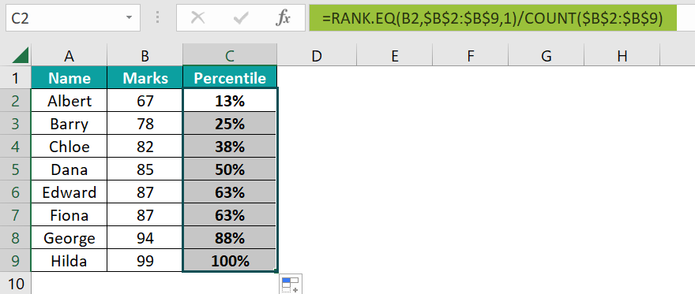Select the percentile cell showing 100%
The width and height of the screenshot is (695, 294).
230,261
